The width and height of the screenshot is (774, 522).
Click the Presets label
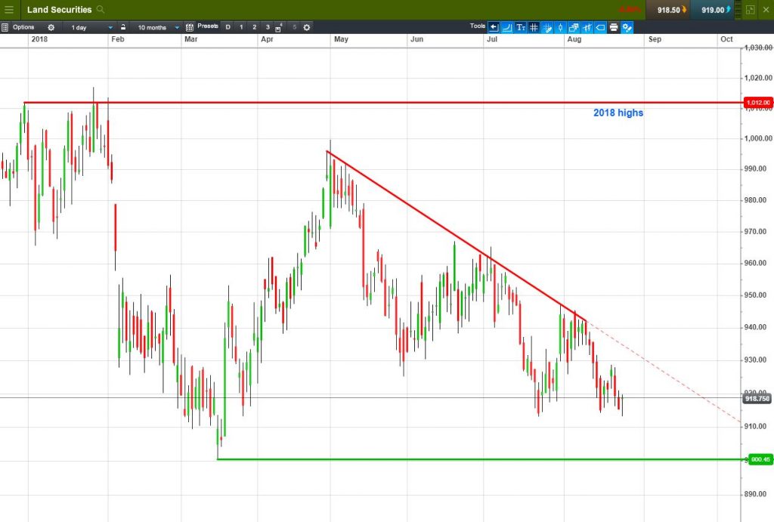tap(208, 26)
